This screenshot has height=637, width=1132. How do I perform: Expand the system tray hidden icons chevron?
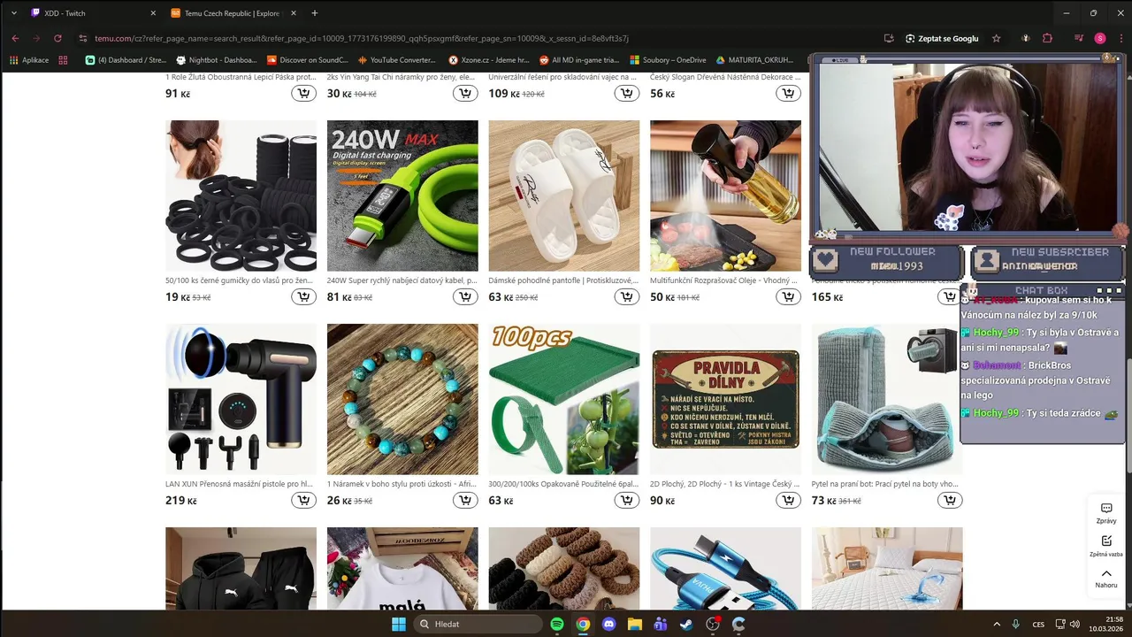pyautogui.click(x=997, y=624)
